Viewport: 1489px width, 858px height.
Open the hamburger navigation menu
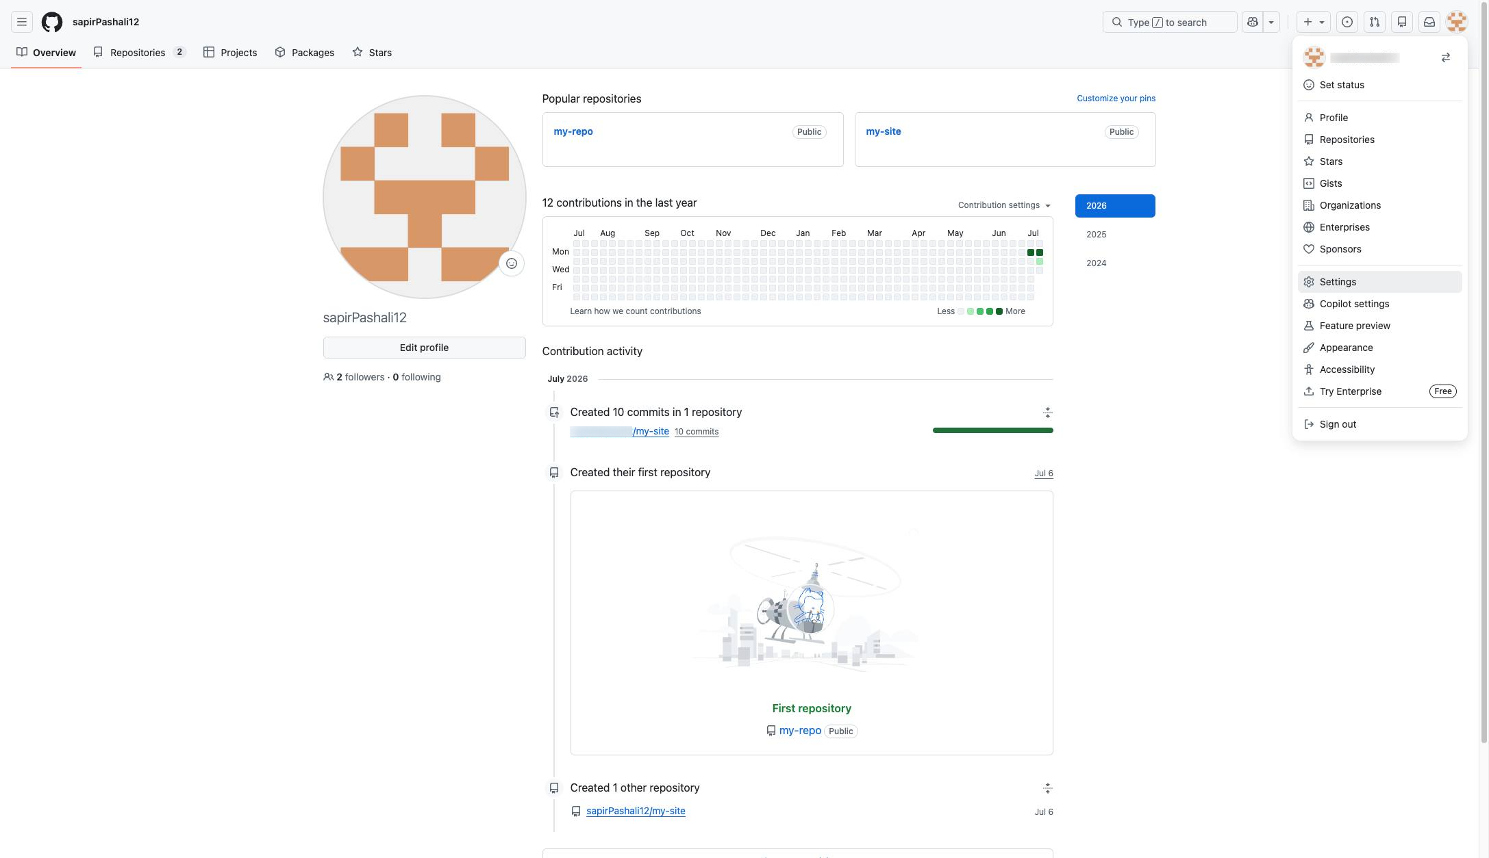click(x=22, y=22)
